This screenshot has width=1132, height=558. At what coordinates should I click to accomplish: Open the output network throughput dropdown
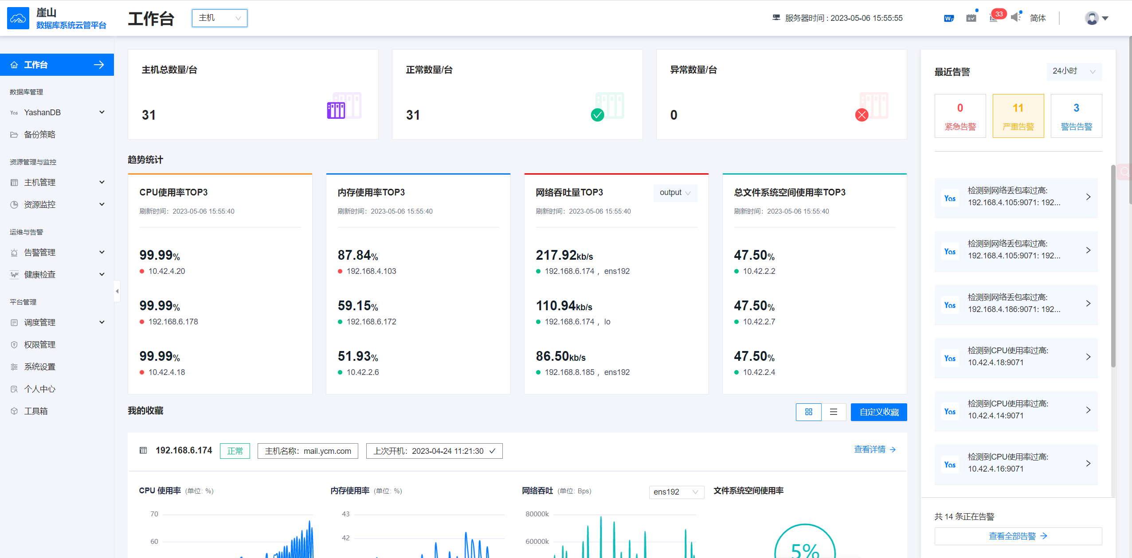(x=675, y=193)
